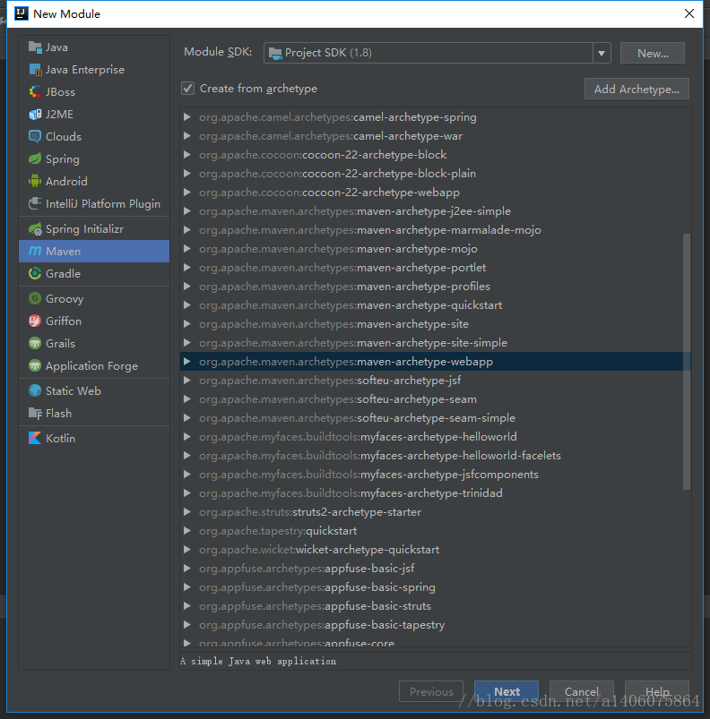Select maven-archetype-portlet row
710x719 pixels.
pos(435,268)
